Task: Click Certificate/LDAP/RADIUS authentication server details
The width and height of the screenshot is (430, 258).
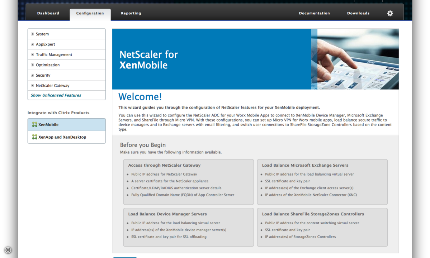Action: [176, 188]
